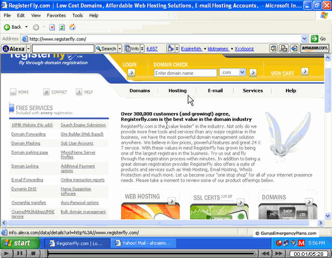Click the Alexa Search button
Image resolution: width=332 pixels, height=258 pixels.
[x=106, y=49]
